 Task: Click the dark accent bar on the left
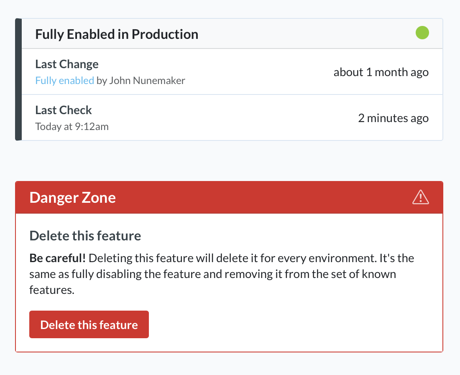[18, 79]
